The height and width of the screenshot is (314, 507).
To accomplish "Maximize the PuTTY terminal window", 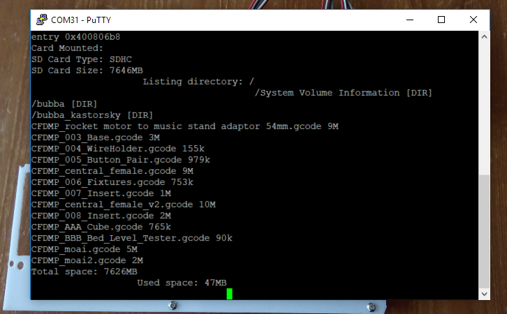I will coord(441,20).
